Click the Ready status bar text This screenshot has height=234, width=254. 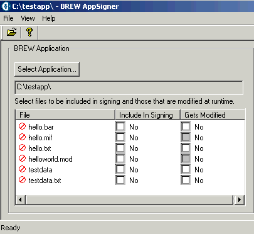coord(11,228)
